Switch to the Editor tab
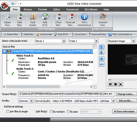This screenshot has width=137, height=122. pos(57,9)
